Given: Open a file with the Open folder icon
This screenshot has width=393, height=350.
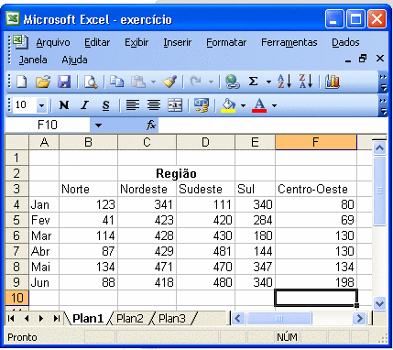Looking at the screenshot, I should point(43,82).
